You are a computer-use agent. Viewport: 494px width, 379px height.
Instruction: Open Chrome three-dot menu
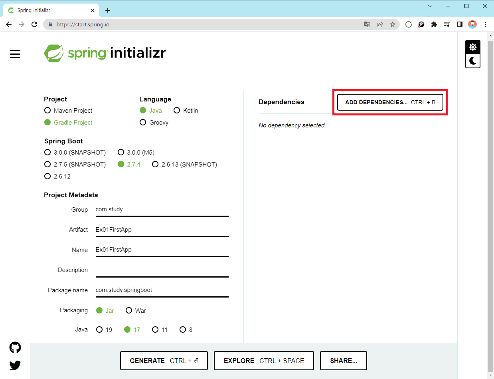[485, 24]
